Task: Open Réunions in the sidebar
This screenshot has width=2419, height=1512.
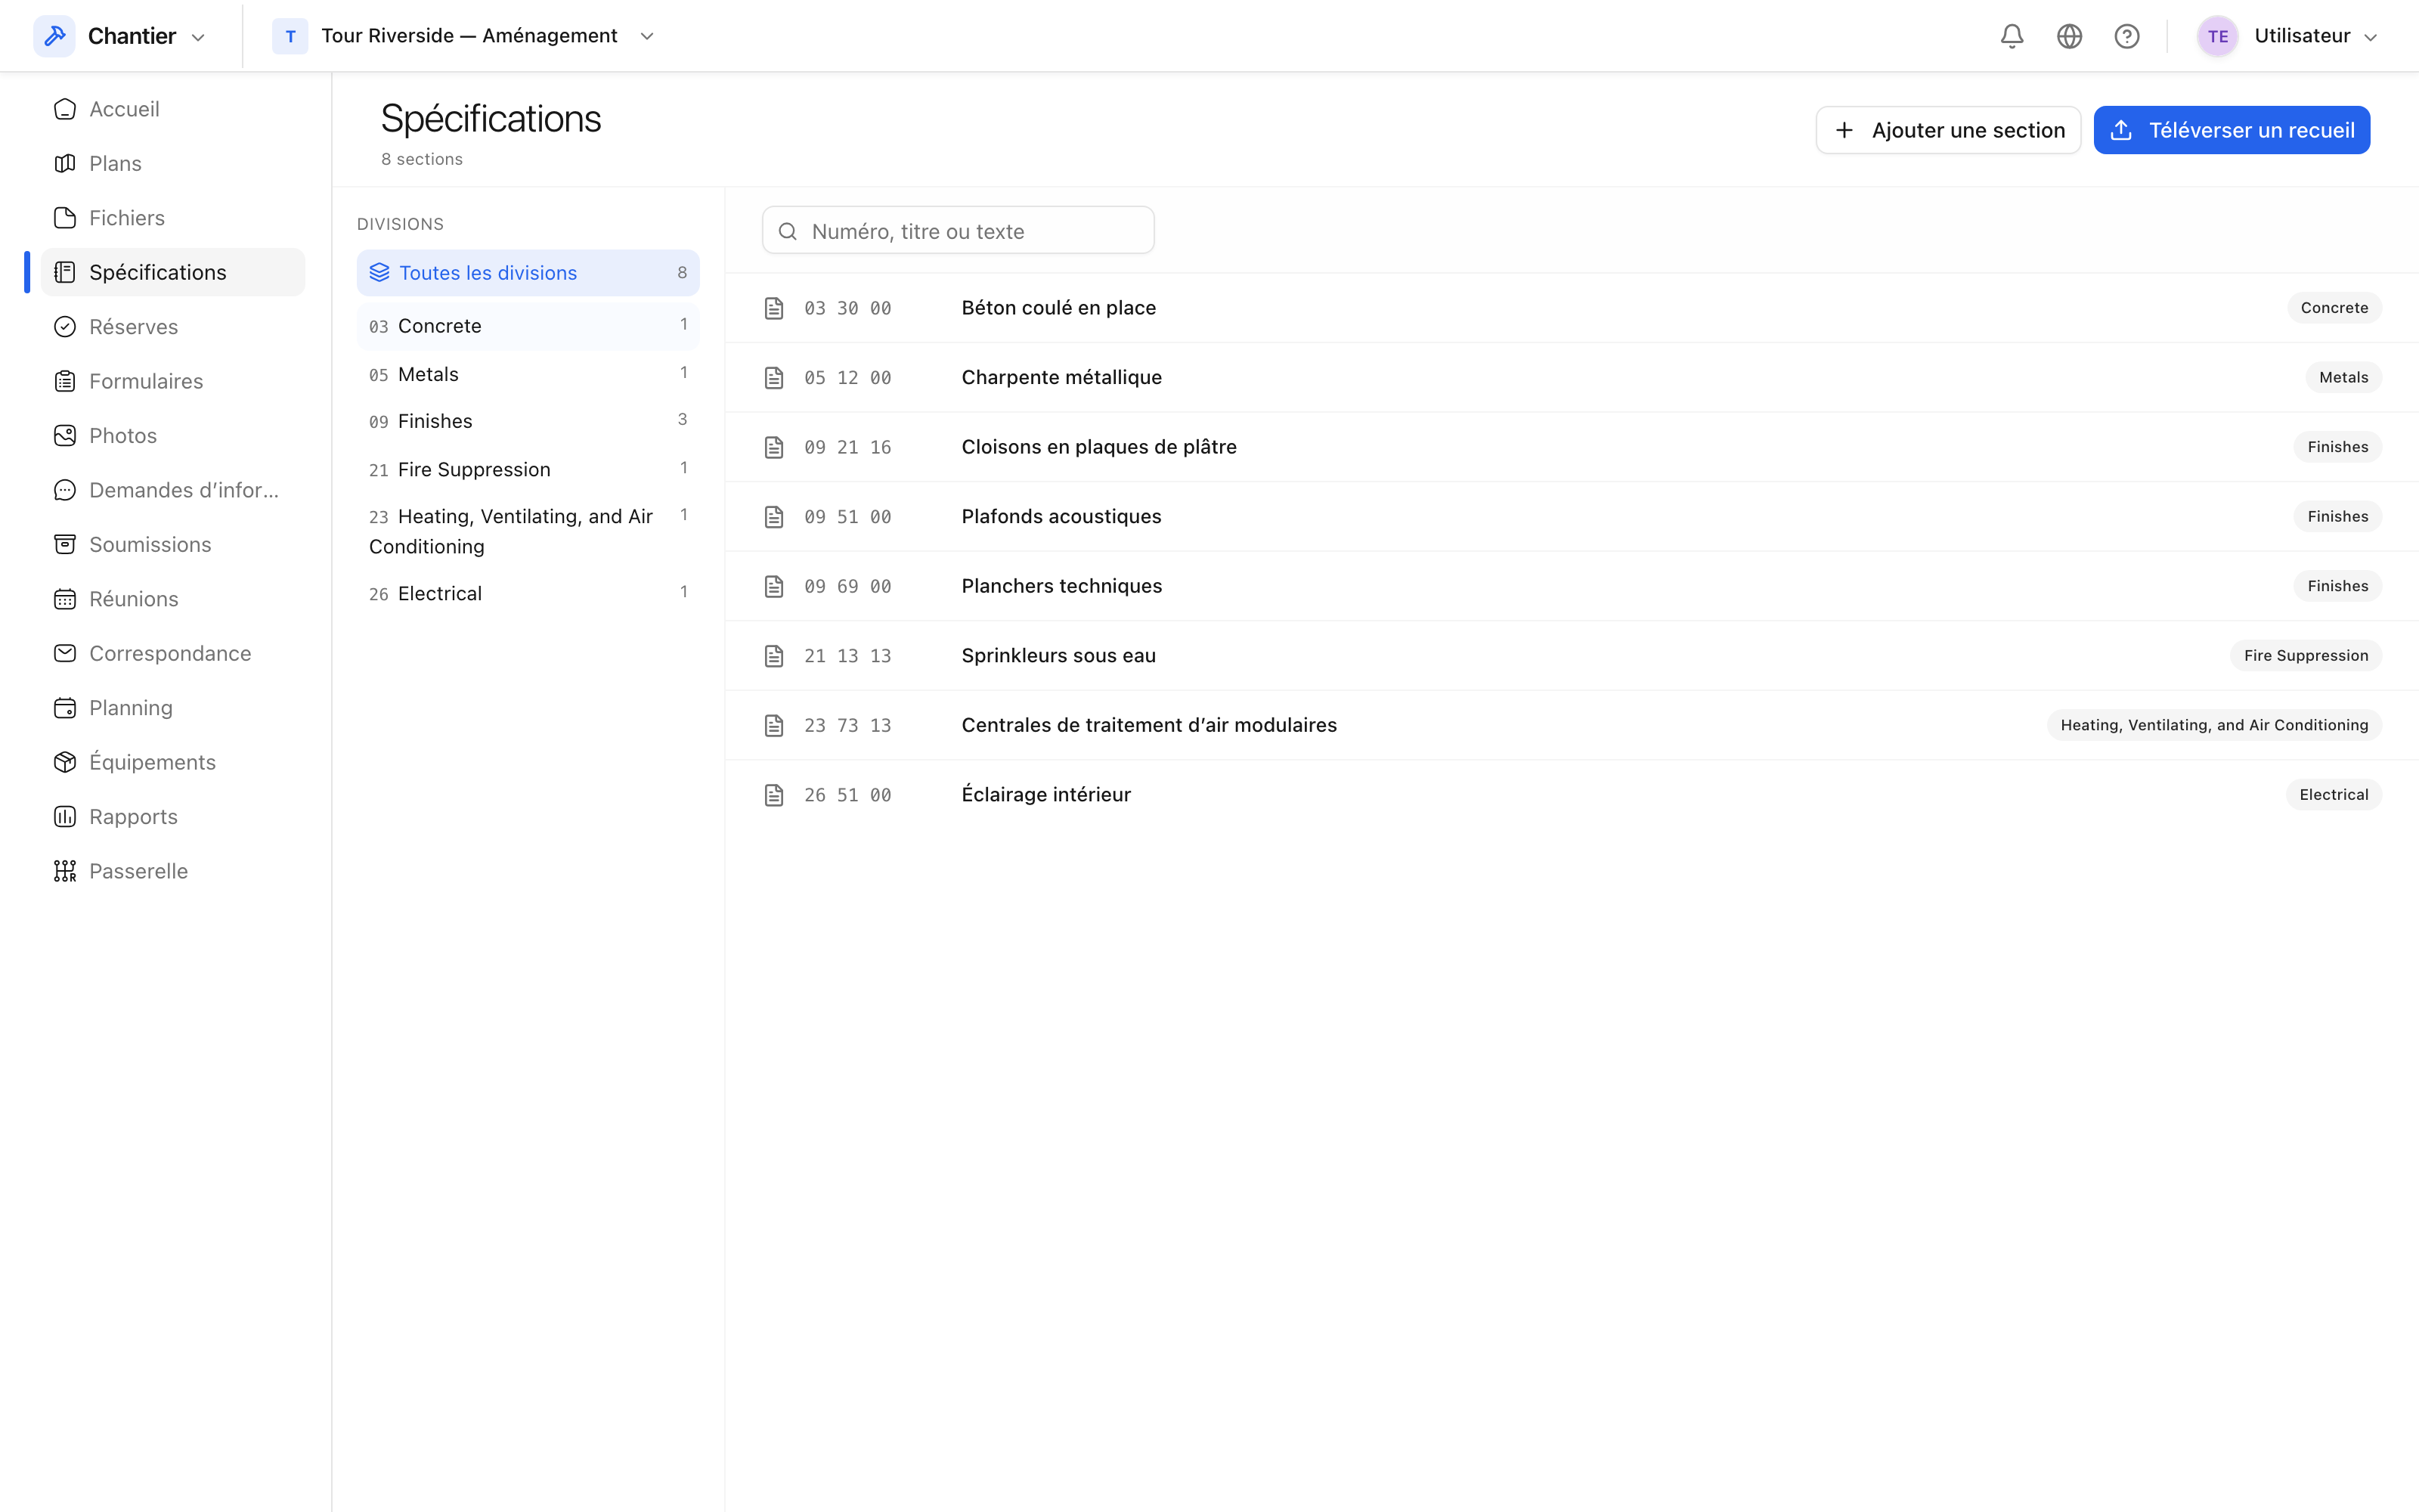Action: click(173, 599)
